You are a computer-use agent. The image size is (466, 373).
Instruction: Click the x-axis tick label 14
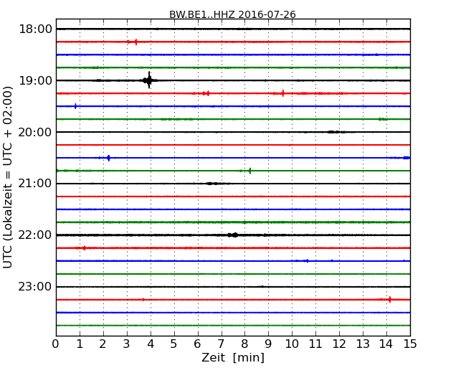[x=386, y=344]
